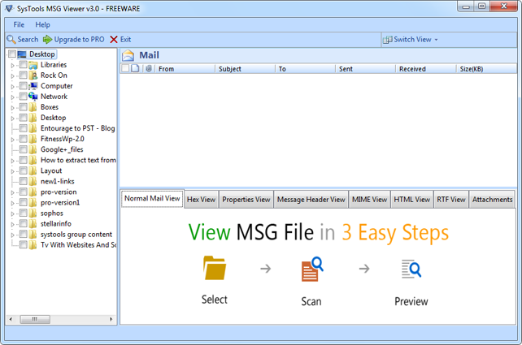Switch to the RTF View tab
The height and width of the screenshot is (345, 522).
pos(451,200)
